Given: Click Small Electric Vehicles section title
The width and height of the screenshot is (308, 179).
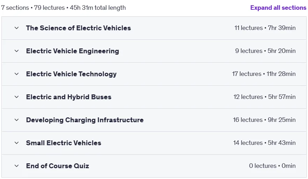Looking at the screenshot, I should [x=63, y=143].
